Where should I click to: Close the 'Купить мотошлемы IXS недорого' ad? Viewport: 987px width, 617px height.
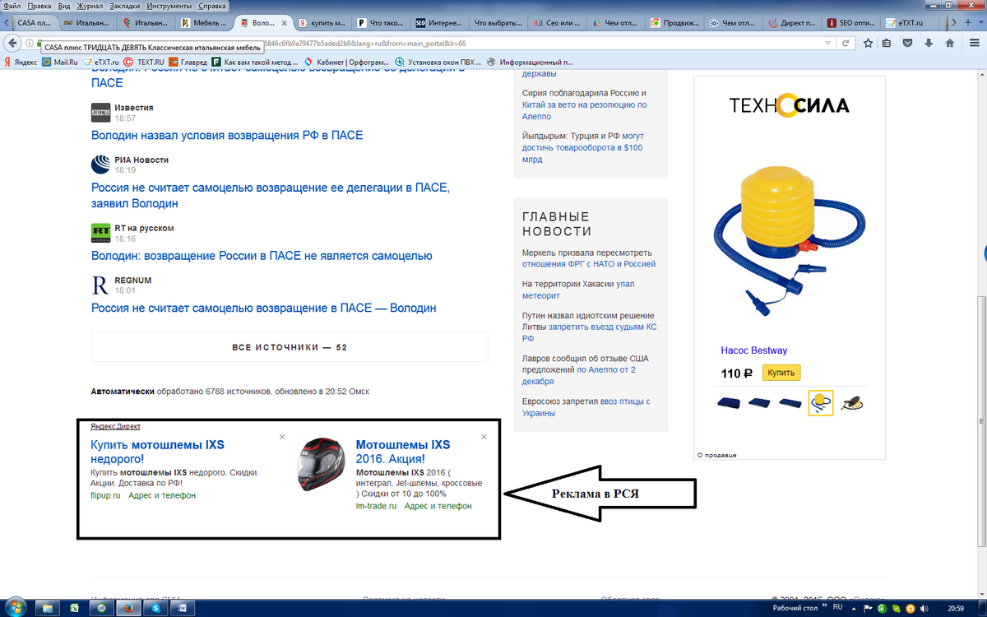point(282,436)
